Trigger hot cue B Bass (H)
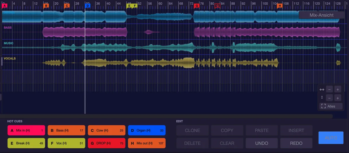This screenshot has height=153, width=349. pos(66,131)
